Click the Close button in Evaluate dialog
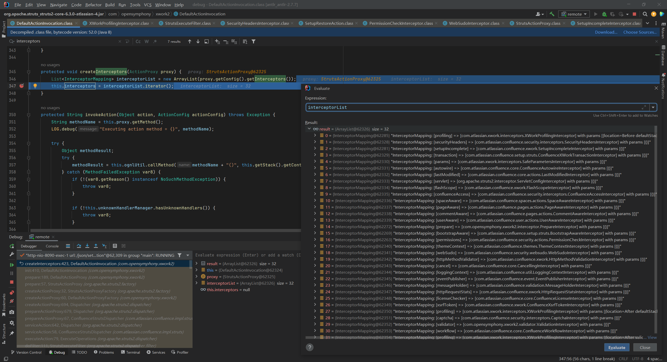The height and width of the screenshot is (362, 667). (x=646, y=347)
